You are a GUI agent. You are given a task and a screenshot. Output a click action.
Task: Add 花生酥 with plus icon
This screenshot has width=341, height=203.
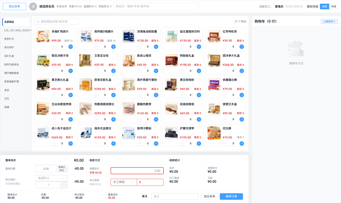[x=242, y=143]
